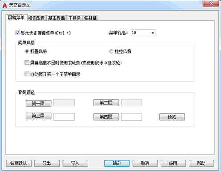The image size is (221, 172).
Task: Pick the color swatch beside 第三层
Action: (x=64, y=117)
